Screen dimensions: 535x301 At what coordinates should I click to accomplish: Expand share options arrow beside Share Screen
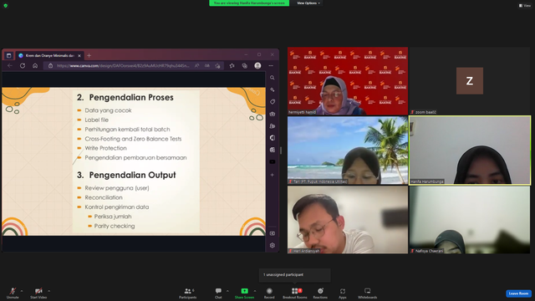pyautogui.click(x=255, y=291)
